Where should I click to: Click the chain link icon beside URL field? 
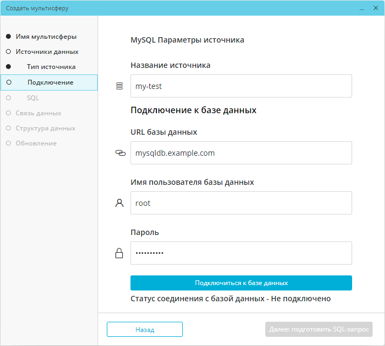(120, 153)
